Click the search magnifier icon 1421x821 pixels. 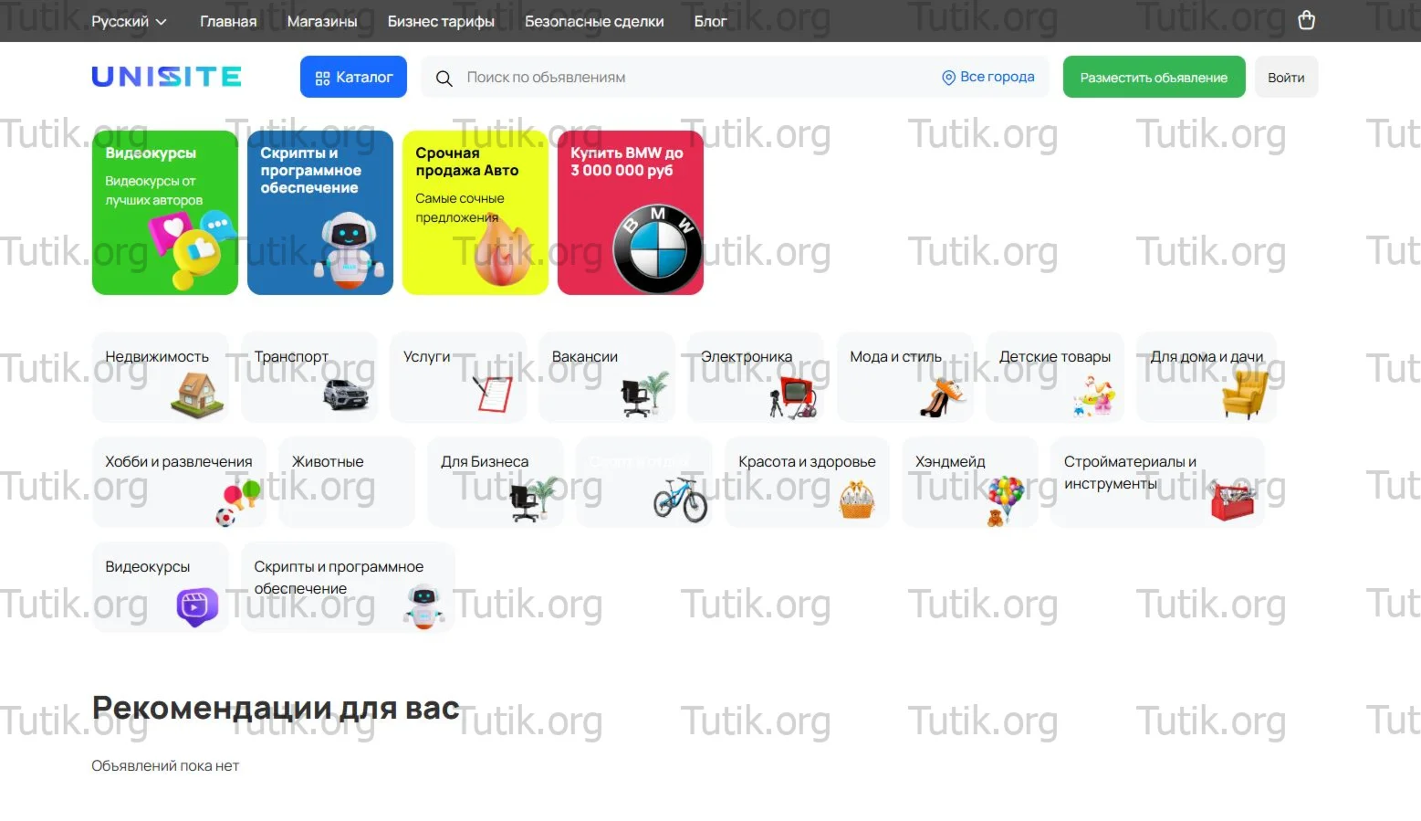444,78
